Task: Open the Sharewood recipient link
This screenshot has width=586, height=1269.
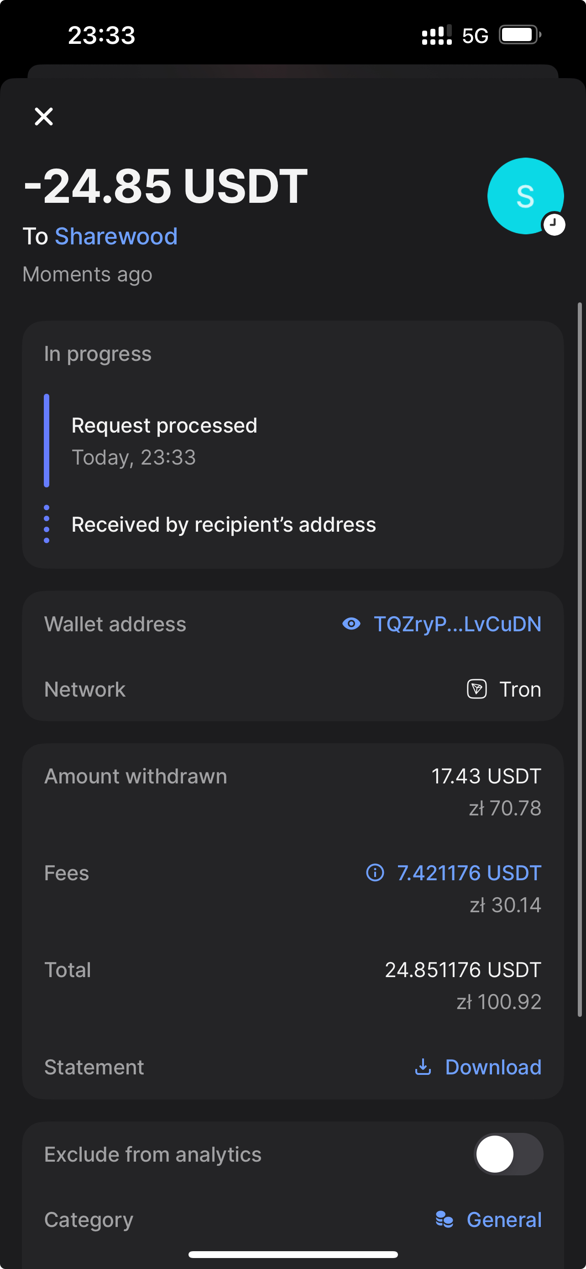Action: point(116,237)
